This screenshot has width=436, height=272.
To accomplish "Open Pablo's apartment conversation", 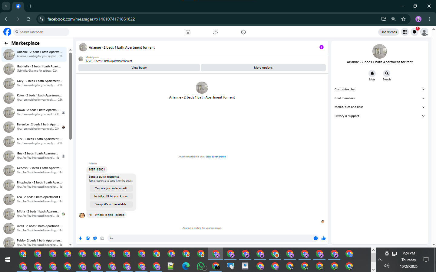I will click(x=35, y=242).
